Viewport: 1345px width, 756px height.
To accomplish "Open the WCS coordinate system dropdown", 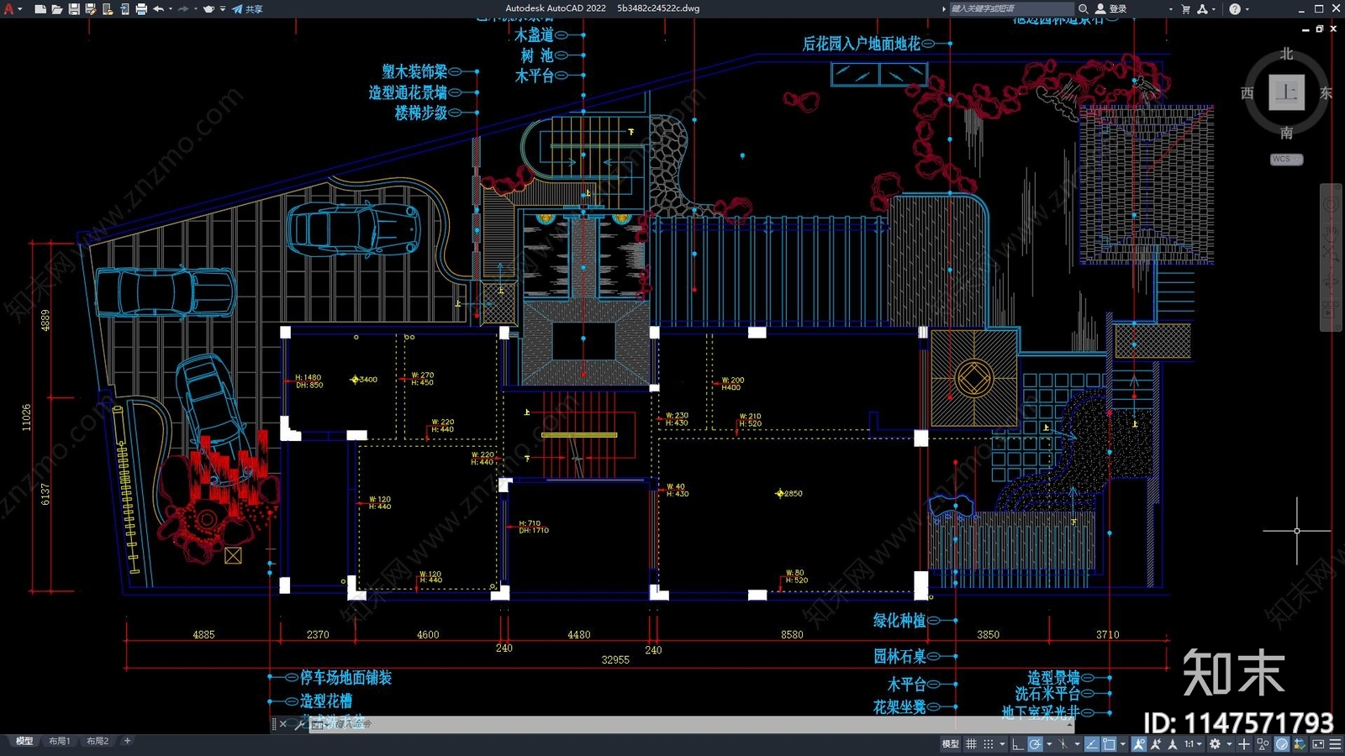I will click(1286, 159).
